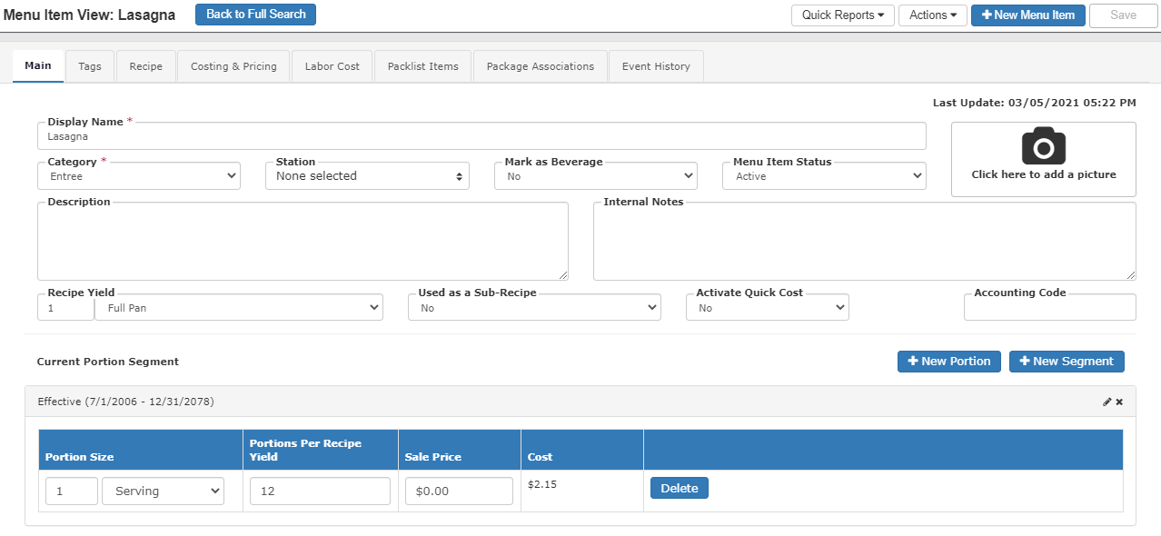The width and height of the screenshot is (1161, 536).
Task: Open the Station dropdown showing None selected
Action: (x=367, y=176)
